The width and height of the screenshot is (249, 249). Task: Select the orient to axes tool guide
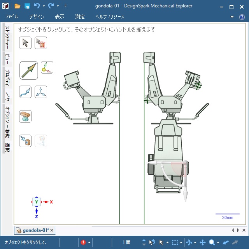click(41, 92)
